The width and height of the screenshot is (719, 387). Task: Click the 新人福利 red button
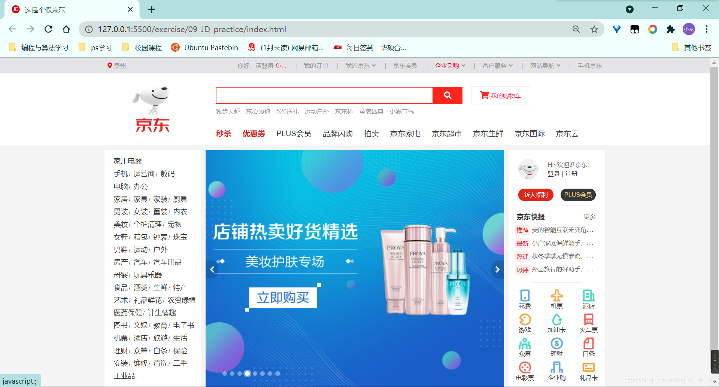[x=536, y=195]
